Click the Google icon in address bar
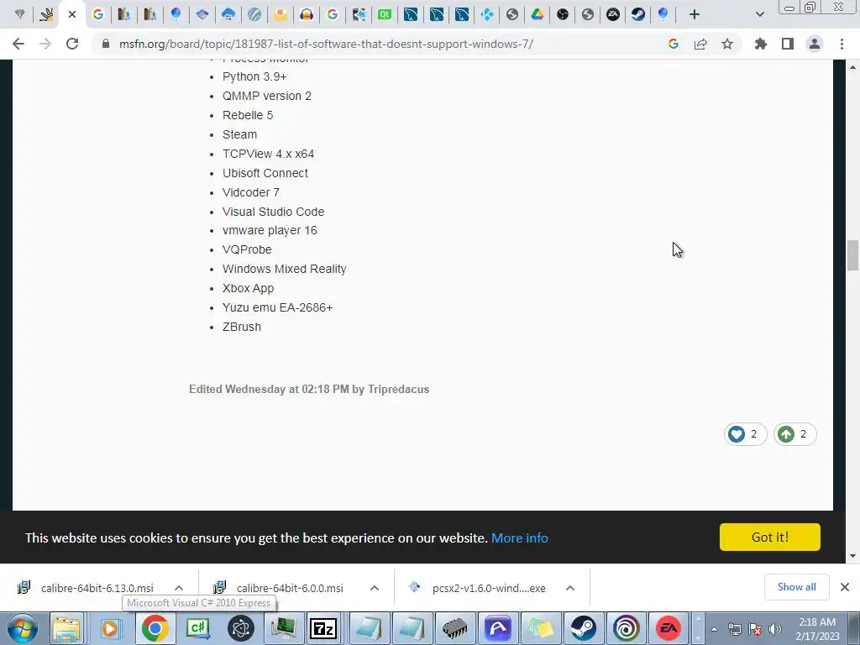Screen dimensions: 860x645 point(674,44)
